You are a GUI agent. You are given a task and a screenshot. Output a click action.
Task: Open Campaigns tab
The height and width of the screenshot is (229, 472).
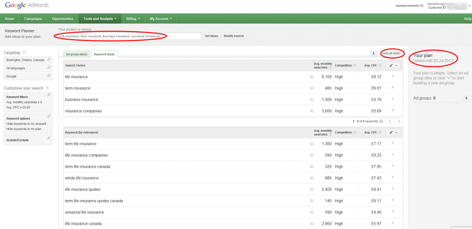(33, 18)
